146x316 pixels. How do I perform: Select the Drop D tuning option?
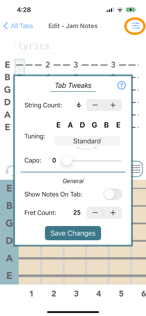87,149
